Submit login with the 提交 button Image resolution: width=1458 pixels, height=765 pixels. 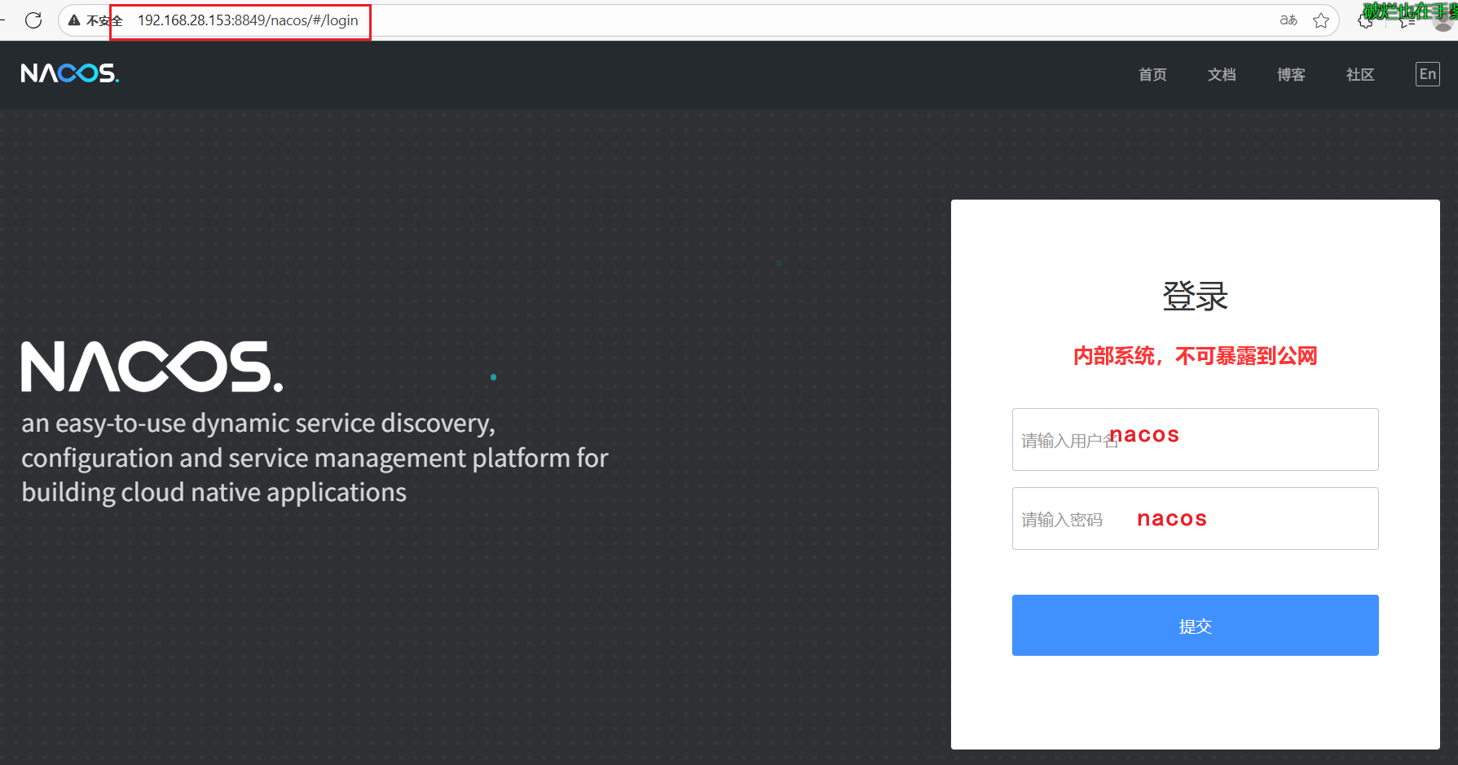(x=1195, y=625)
